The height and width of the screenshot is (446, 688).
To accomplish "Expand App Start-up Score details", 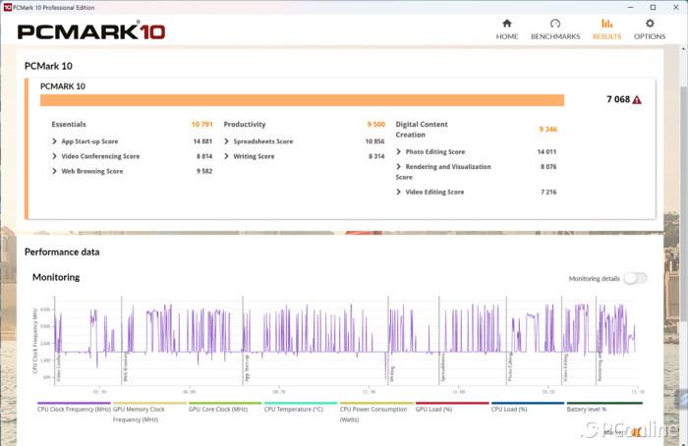I will [x=54, y=141].
